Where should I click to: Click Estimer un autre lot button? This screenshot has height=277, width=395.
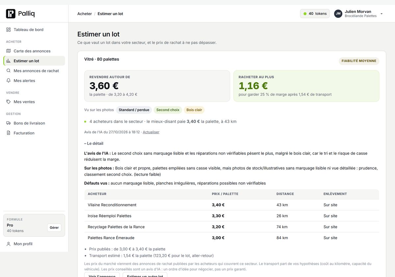pos(145,275)
